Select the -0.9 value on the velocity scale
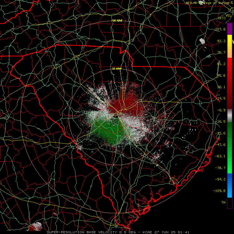The height and width of the screenshot is (234, 234). coord(221,110)
